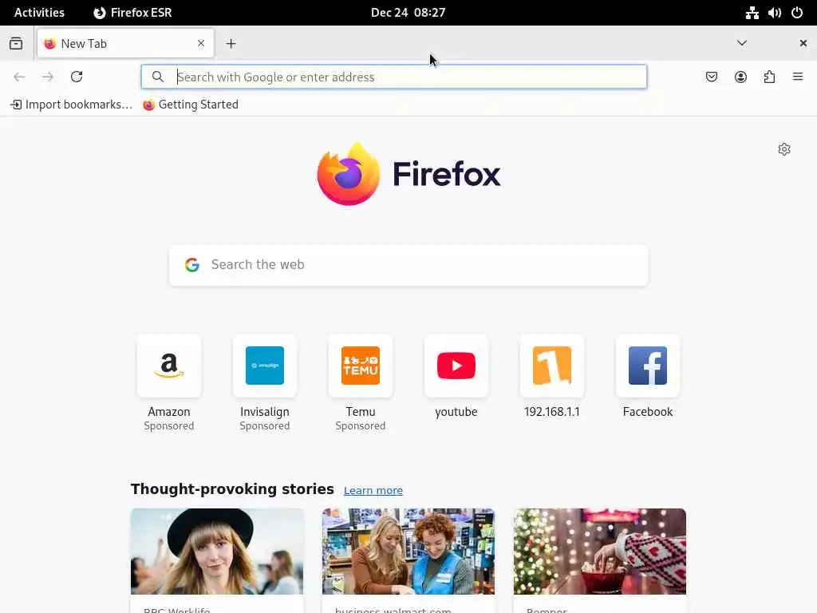Go forward with the forward arrow
This screenshot has width=817, height=613.
click(48, 77)
